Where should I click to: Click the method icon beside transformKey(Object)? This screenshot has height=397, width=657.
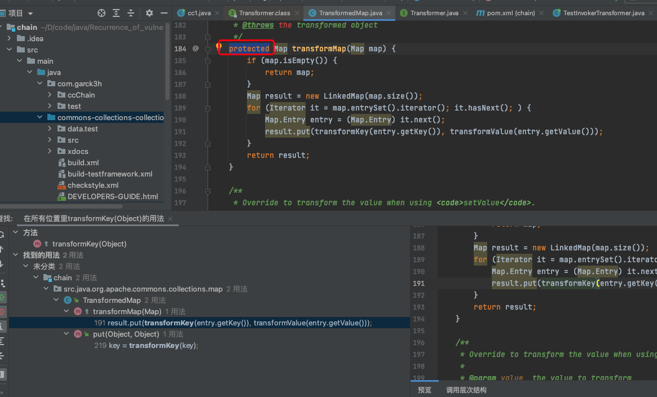[x=37, y=244]
